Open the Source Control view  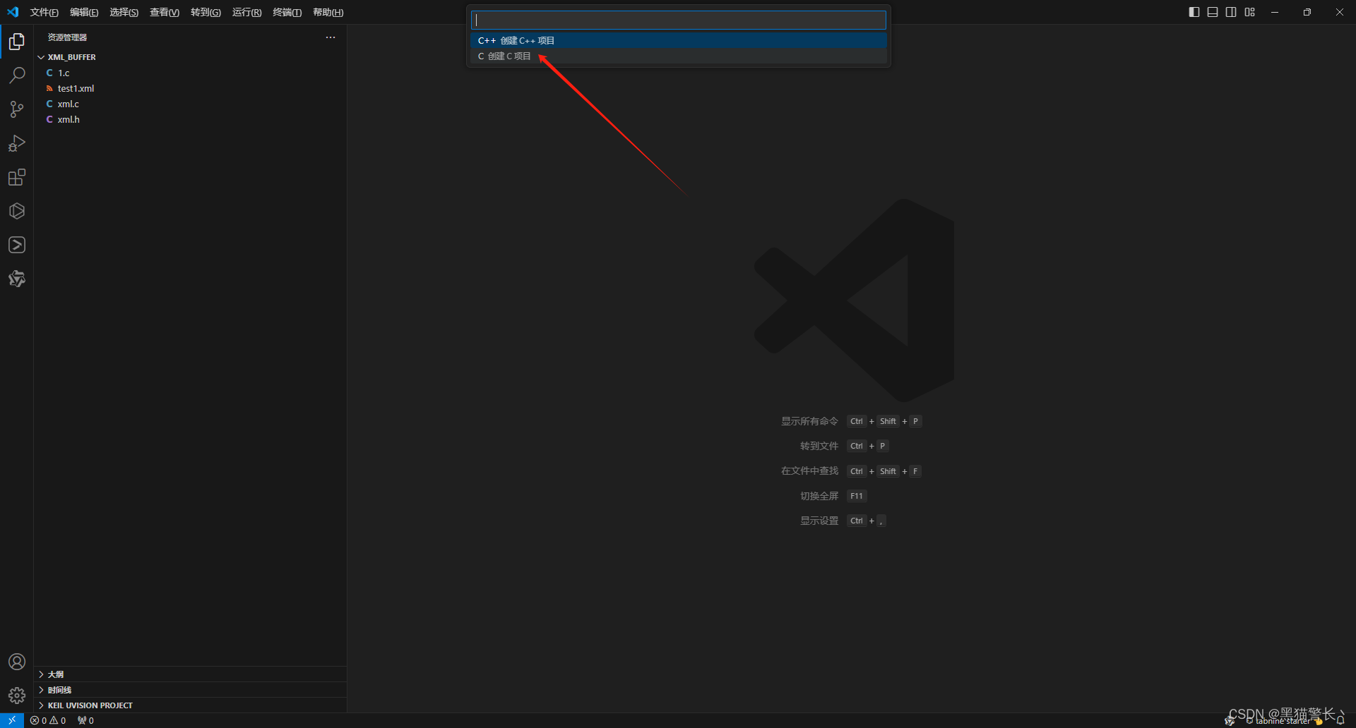(17, 109)
